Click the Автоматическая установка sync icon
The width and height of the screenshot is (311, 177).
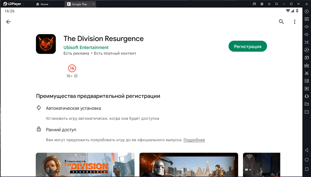(39, 108)
